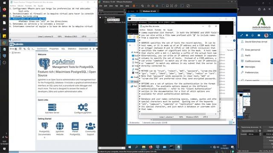273x153 pixels.
Task: Open Moodle user avatar dropdown
Action: [267, 35]
